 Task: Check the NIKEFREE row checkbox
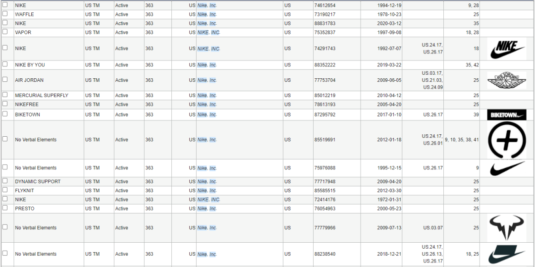[5, 104]
